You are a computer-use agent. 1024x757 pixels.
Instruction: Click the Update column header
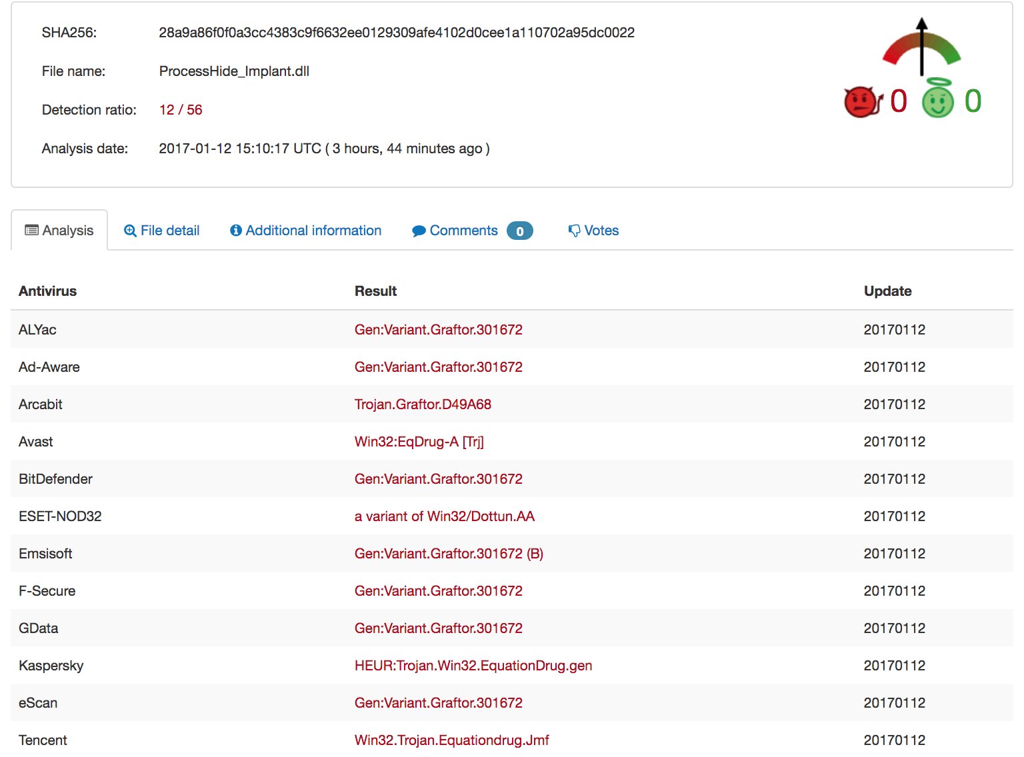coord(887,291)
